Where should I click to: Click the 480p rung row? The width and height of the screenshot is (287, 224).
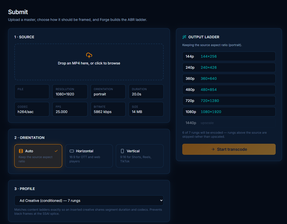pos(229,90)
